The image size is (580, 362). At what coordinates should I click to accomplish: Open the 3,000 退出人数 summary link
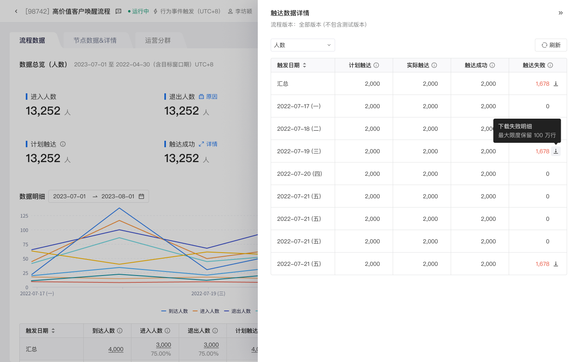211,345
